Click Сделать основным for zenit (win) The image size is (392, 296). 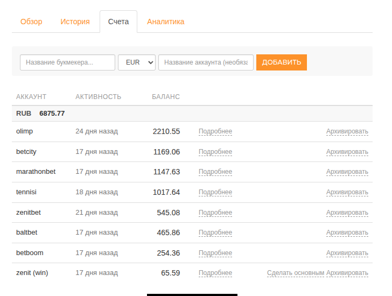pyautogui.click(x=296, y=273)
